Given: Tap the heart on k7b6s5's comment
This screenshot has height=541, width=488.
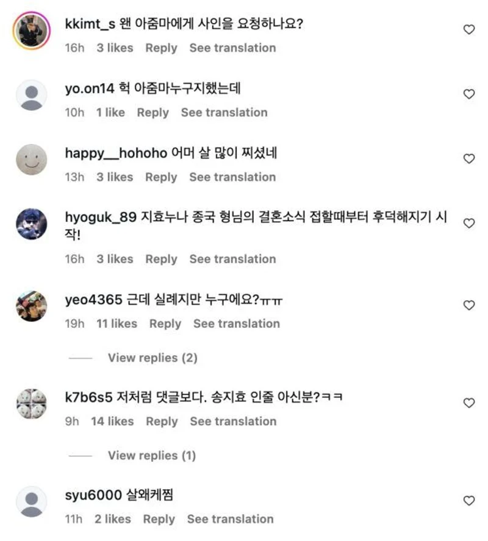Looking at the screenshot, I should 469,403.
